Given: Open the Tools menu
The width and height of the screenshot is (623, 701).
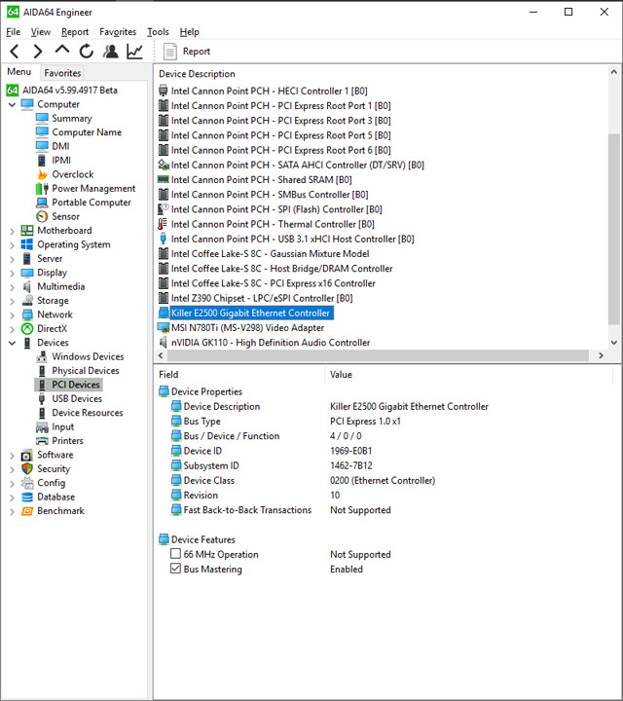Looking at the screenshot, I should 158,32.
